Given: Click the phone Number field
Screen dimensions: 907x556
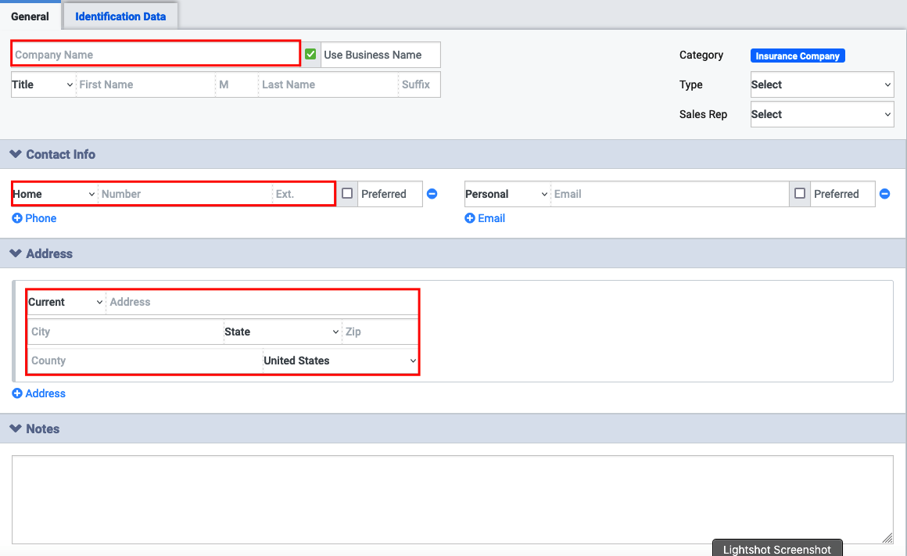Looking at the screenshot, I should tap(185, 194).
